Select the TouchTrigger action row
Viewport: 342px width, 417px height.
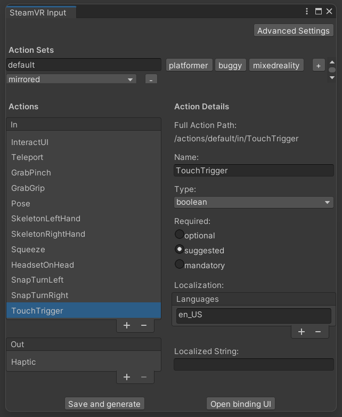click(84, 310)
